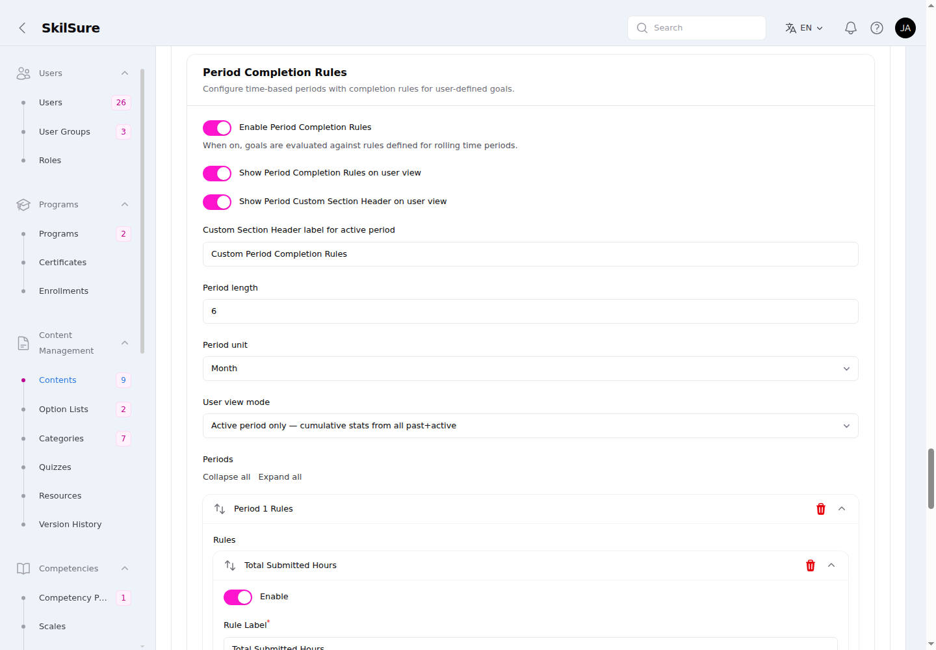
Task: Collapse the Users sidebar section
Action: tap(125, 73)
